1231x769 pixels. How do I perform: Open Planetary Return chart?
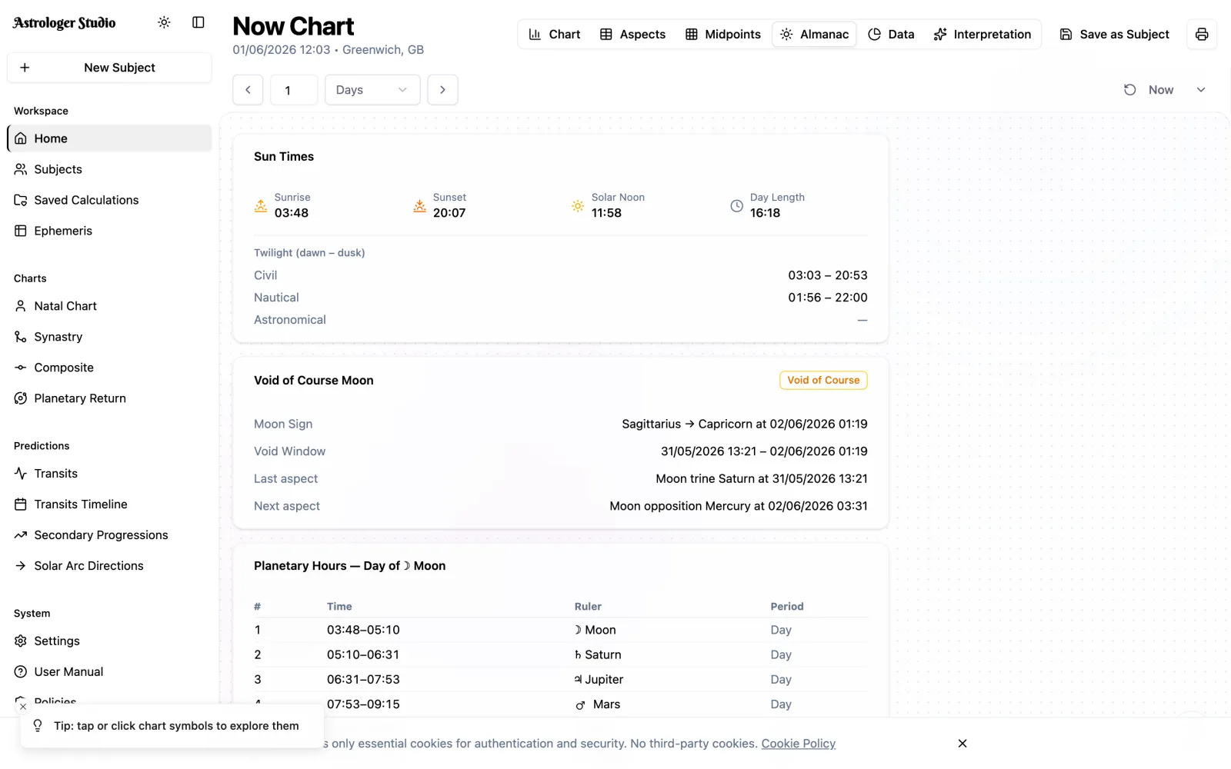pos(109,398)
